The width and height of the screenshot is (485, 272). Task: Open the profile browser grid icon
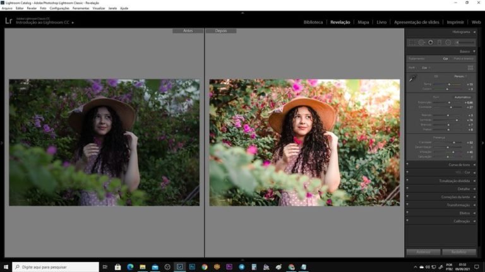click(470, 67)
